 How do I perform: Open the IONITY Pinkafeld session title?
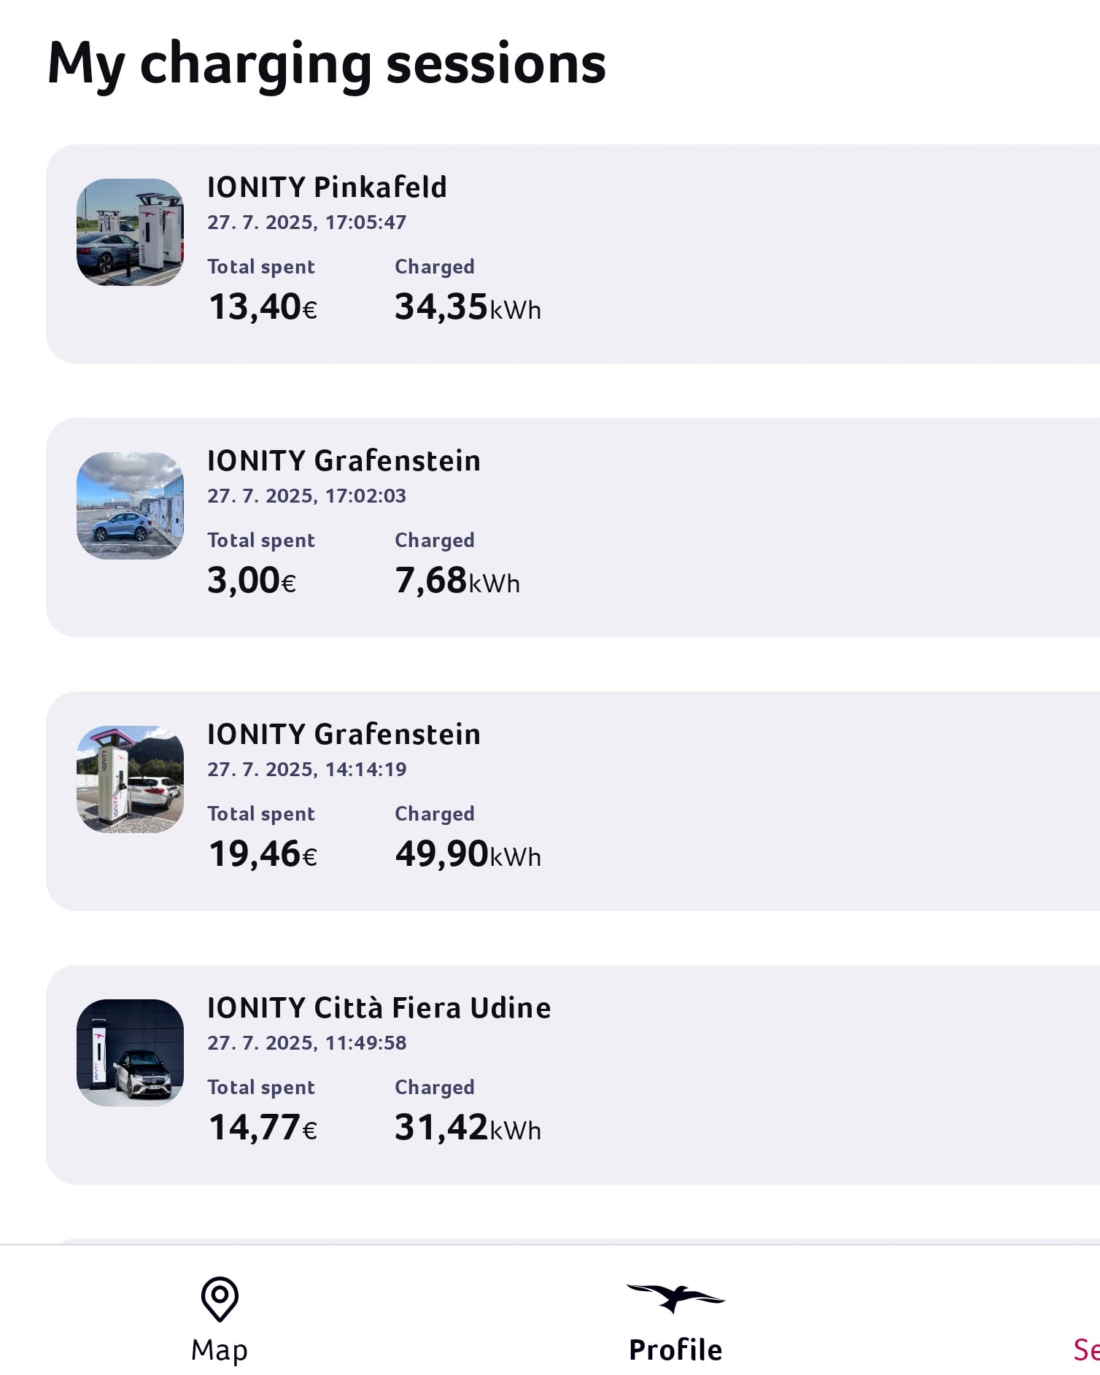(x=327, y=187)
